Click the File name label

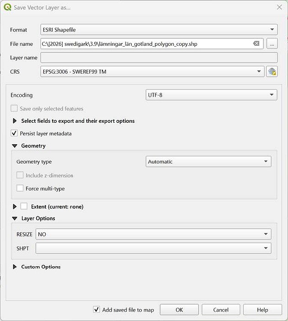coord(21,44)
